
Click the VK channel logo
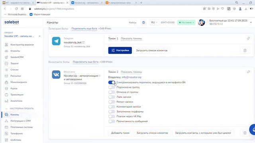[56, 74]
